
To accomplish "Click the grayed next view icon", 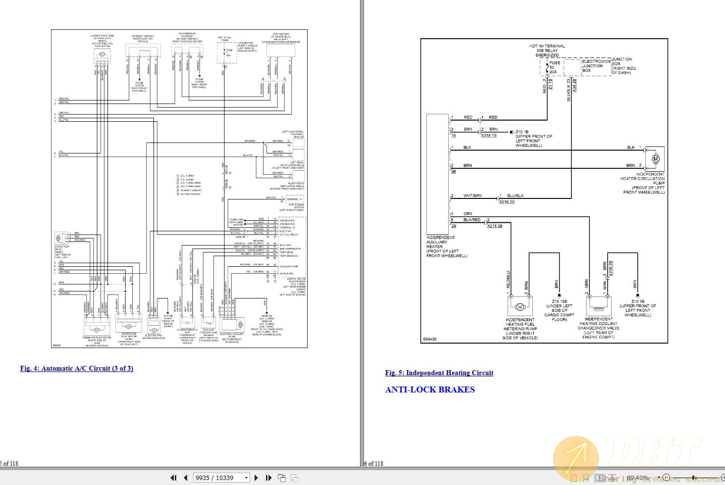I will (x=295, y=478).
